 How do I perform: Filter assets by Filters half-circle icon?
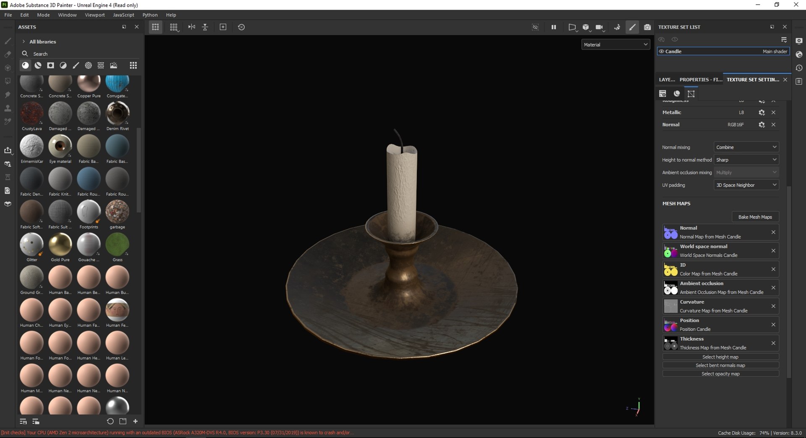(63, 66)
